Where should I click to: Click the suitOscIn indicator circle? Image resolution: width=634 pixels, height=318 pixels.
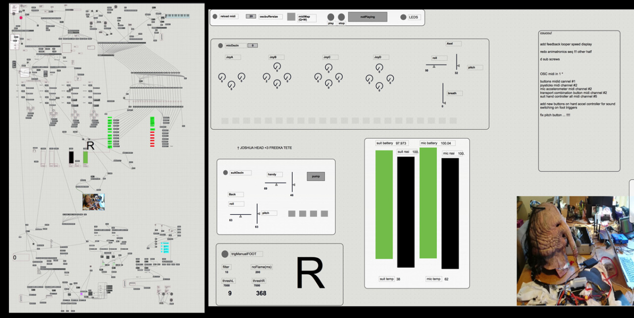(225, 173)
